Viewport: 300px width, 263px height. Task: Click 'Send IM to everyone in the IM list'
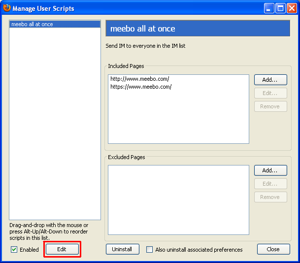click(145, 46)
